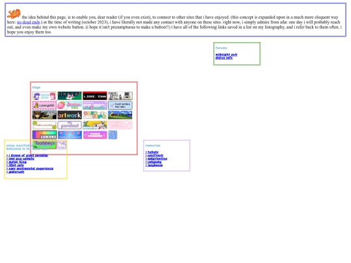351x263 pixels.
Task: Open the polka dot badge with lime circles
Action: 44,125
